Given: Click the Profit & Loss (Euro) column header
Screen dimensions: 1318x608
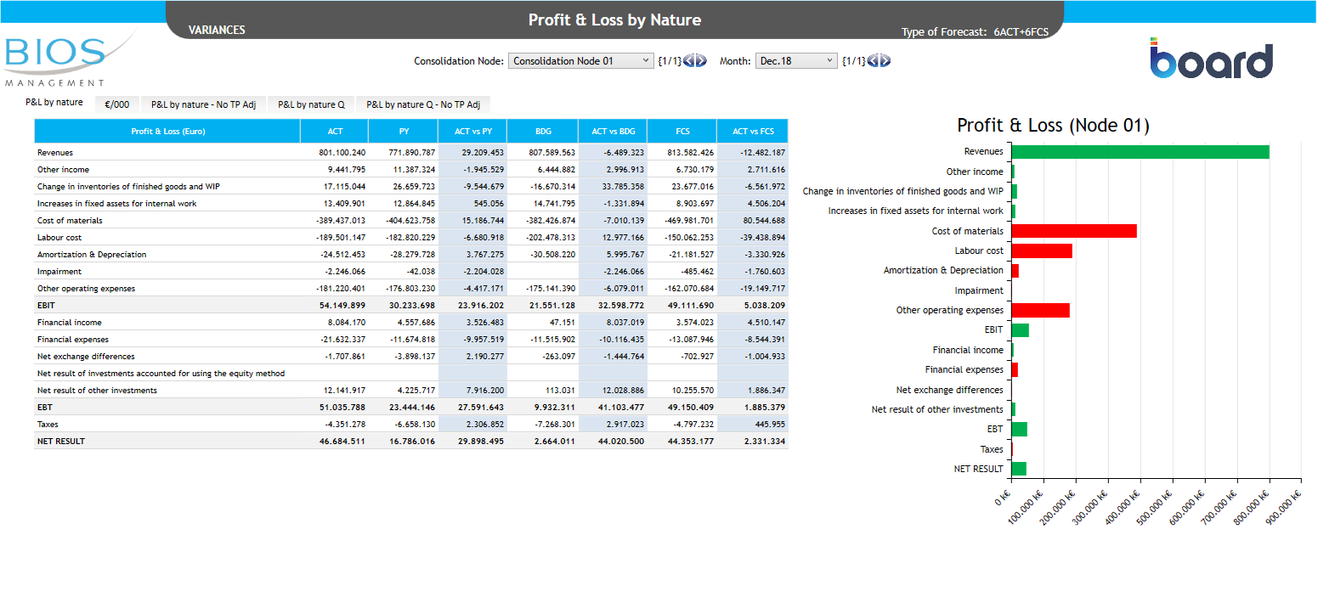Looking at the screenshot, I should coord(167,131).
